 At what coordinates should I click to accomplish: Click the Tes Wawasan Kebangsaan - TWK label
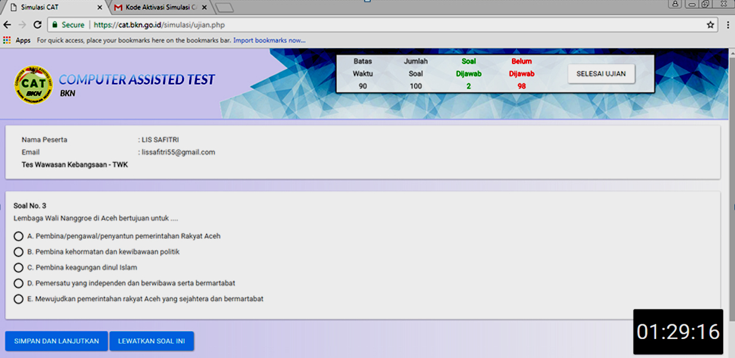click(x=75, y=165)
